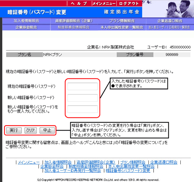Select the 制度移換金情報照会 tab

pos(74,27)
